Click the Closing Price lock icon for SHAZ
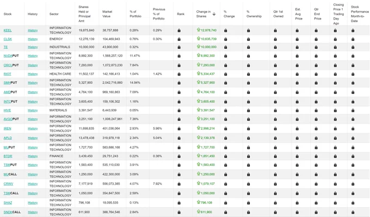 point(335,203)
